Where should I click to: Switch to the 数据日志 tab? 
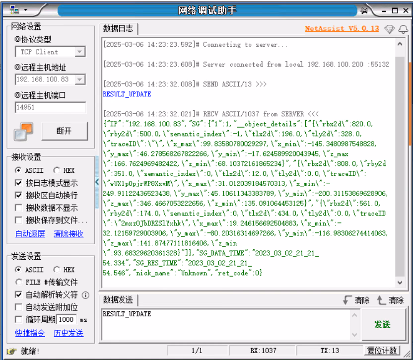(x=118, y=28)
